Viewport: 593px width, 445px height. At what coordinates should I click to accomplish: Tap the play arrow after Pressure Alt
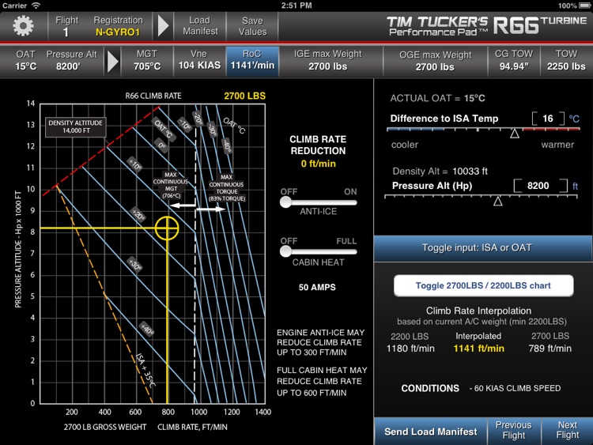(x=113, y=61)
